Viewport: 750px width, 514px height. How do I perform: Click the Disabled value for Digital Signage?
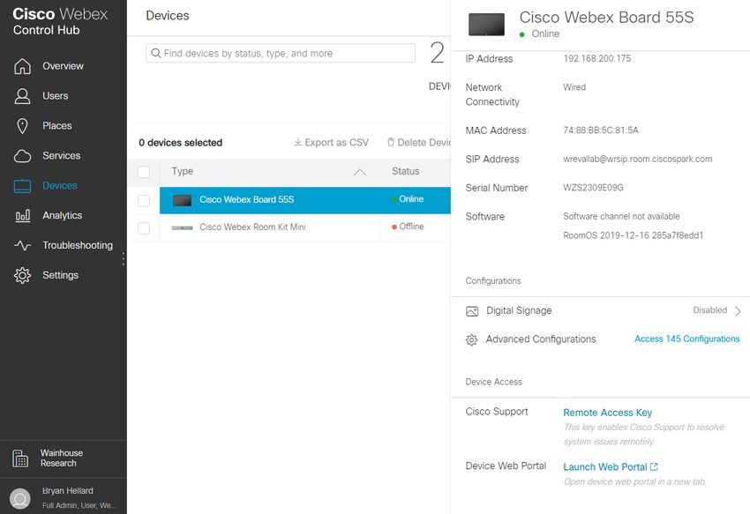pos(710,310)
